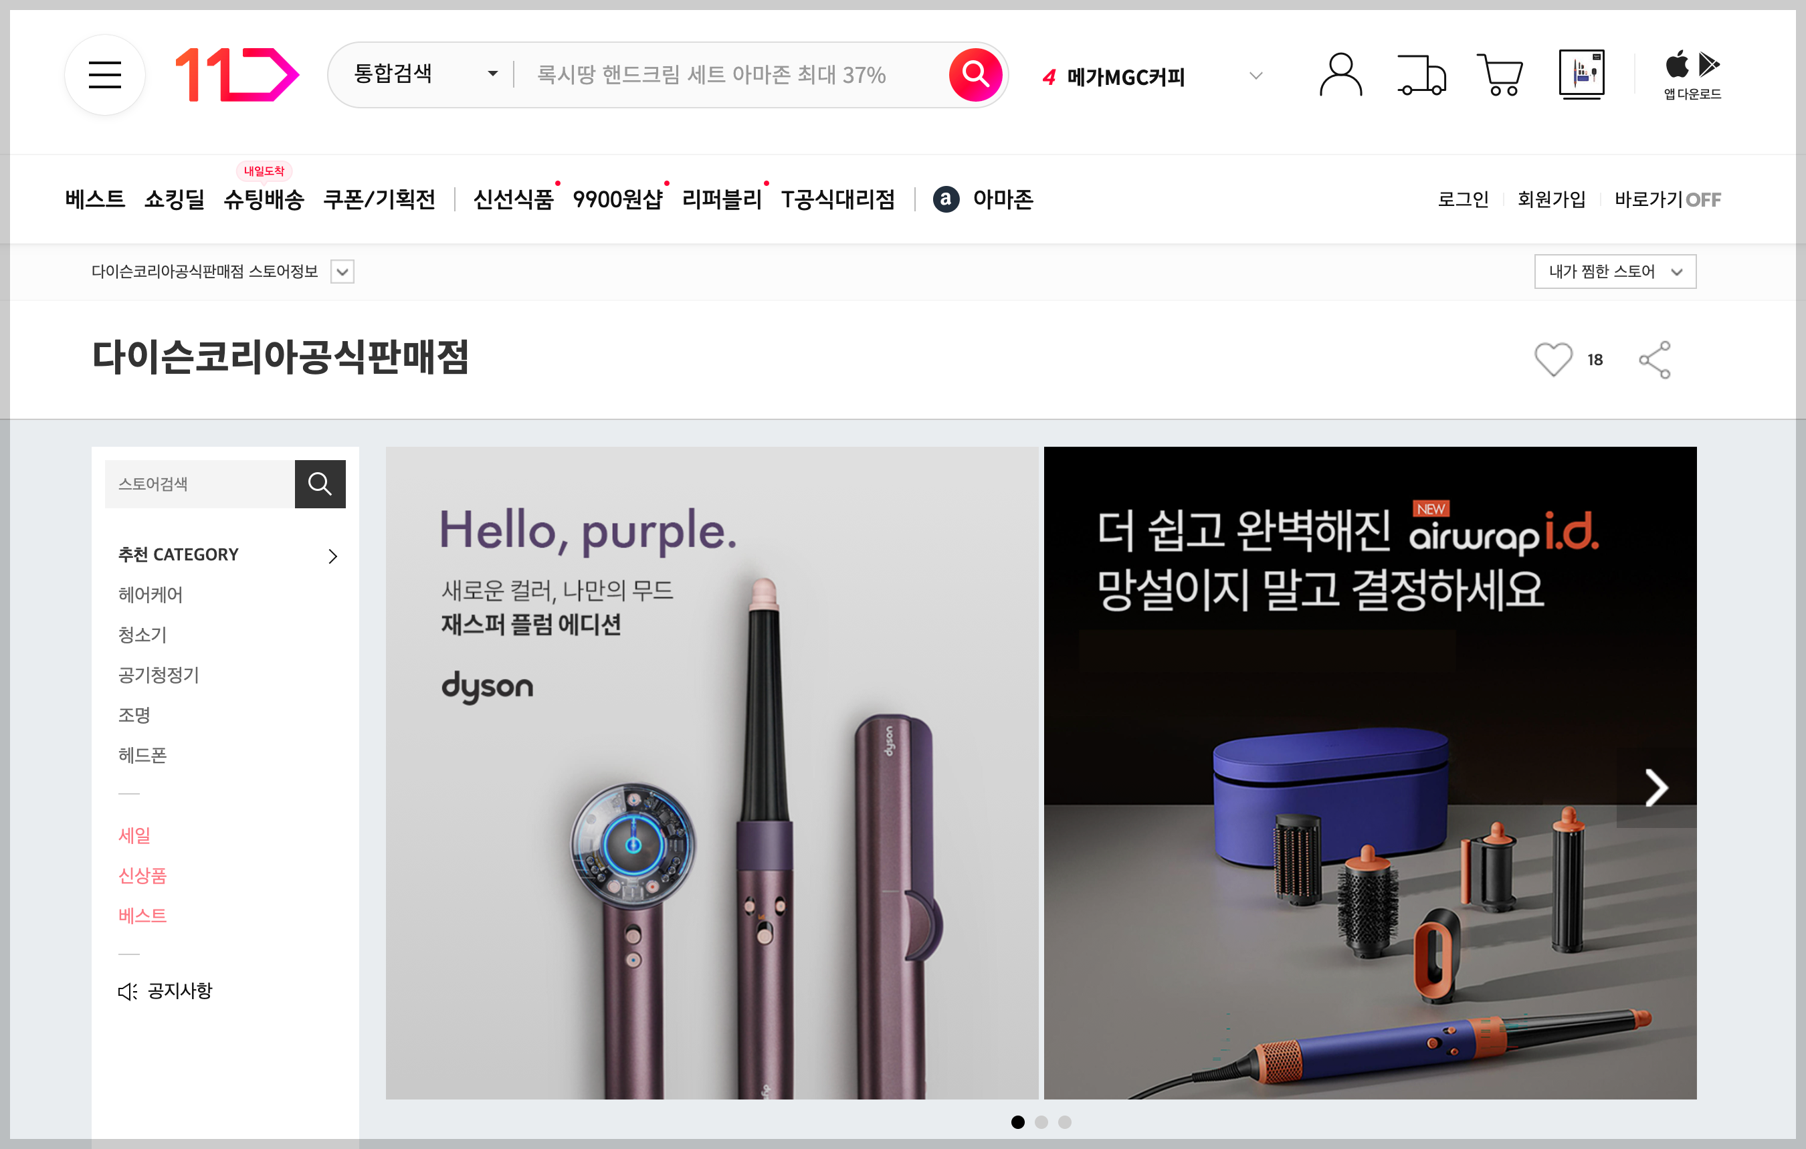
Task: Open the 슈팅배송 menu
Action: tap(264, 199)
